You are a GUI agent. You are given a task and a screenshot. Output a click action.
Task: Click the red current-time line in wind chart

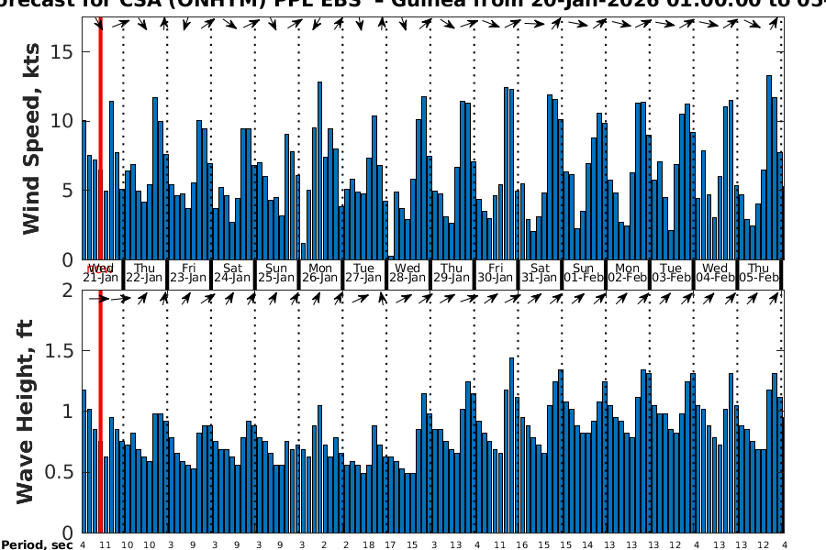click(x=99, y=137)
